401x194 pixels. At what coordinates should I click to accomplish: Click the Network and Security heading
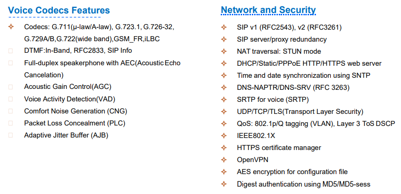(x=268, y=10)
